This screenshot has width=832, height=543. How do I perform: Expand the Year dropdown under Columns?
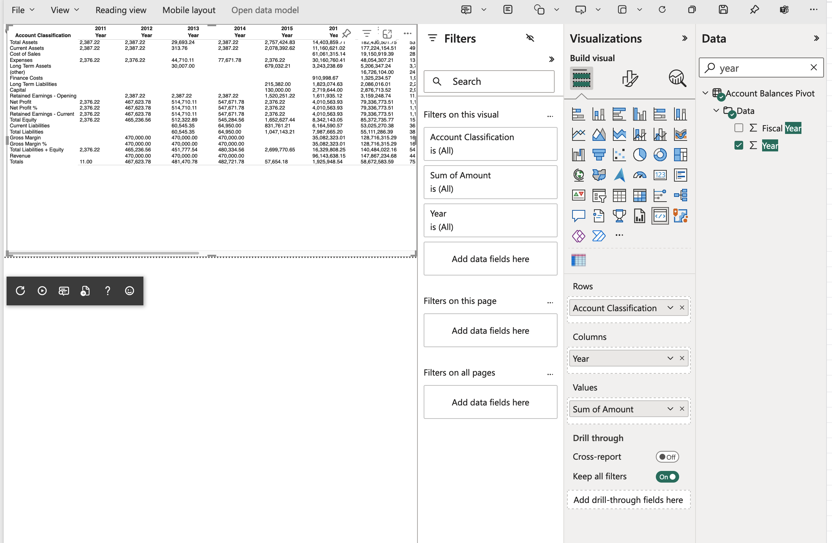coord(670,358)
